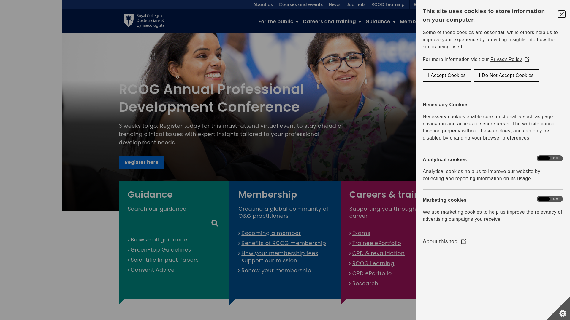Open RCOG Learning link in Careers list

tap(373, 263)
